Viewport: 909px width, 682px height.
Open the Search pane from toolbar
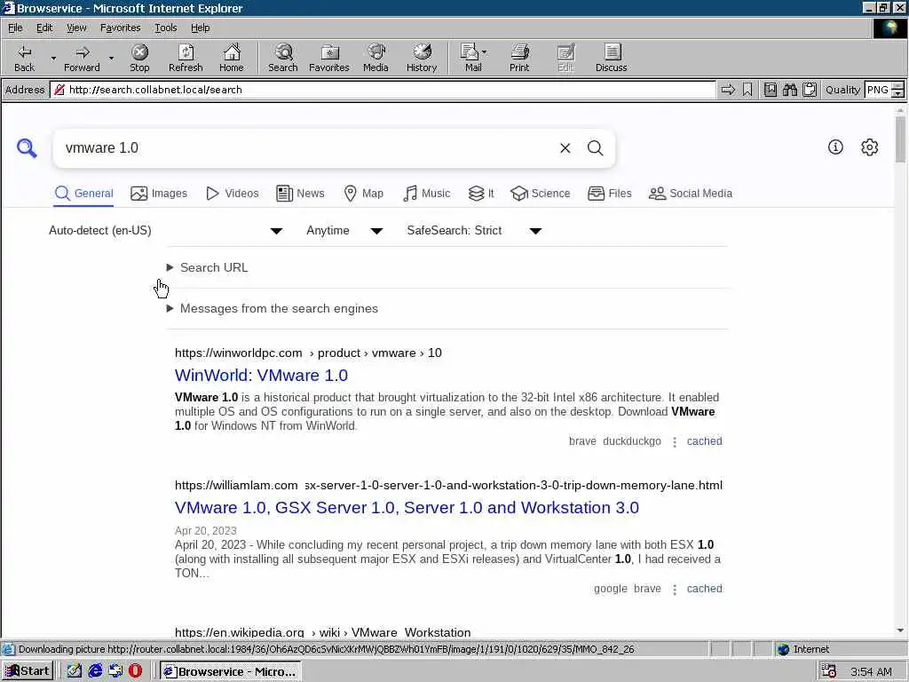click(x=283, y=58)
